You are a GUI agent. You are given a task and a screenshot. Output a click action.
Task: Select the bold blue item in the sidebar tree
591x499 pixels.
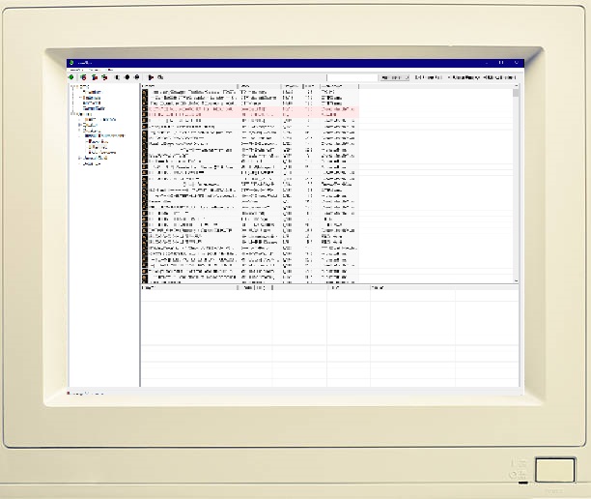(x=94, y=108)
